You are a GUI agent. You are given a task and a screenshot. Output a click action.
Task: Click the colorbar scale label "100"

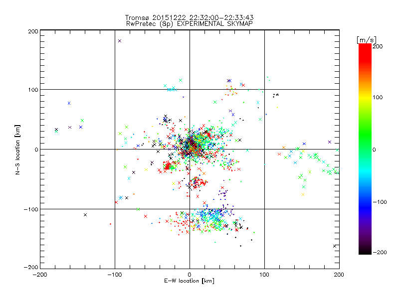coord(378,97)
